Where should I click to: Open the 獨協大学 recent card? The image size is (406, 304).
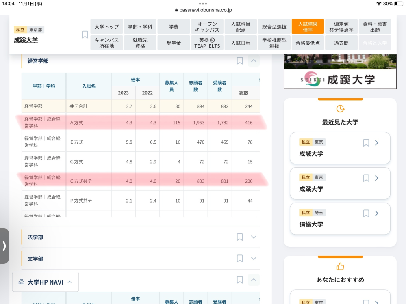(x=340, y=219)
